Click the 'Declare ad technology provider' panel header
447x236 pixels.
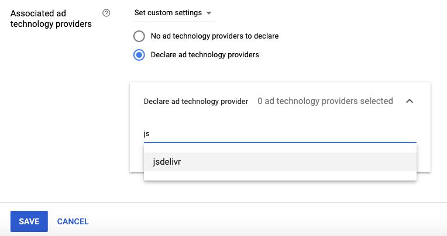[x=196, y=101]
